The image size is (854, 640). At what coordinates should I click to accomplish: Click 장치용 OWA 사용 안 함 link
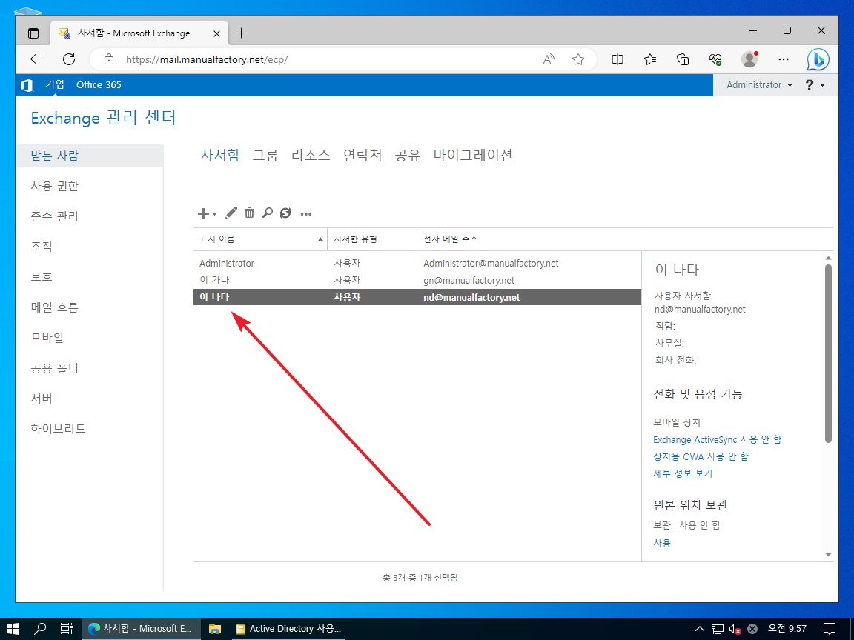point(701,456)
